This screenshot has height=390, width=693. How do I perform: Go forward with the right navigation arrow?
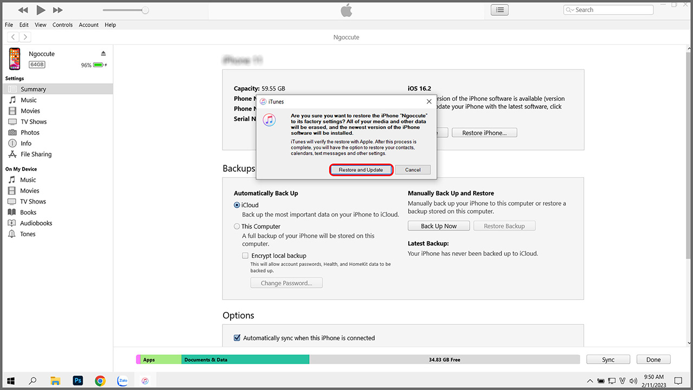point(25,37)
